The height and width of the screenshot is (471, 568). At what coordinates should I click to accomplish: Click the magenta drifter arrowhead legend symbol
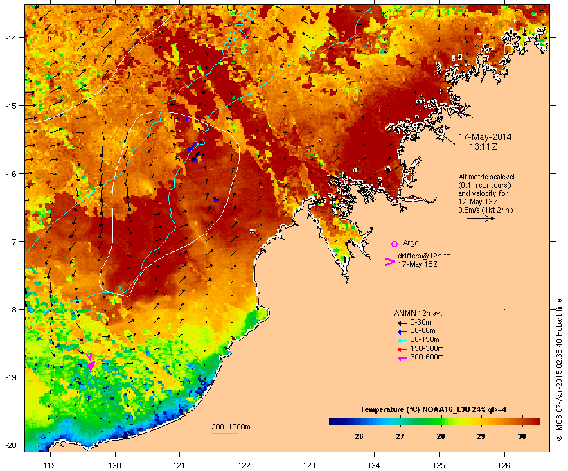389,262
